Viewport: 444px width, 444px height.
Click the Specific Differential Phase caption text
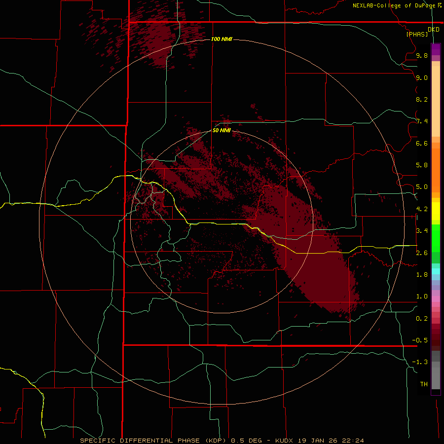point(222,441)
